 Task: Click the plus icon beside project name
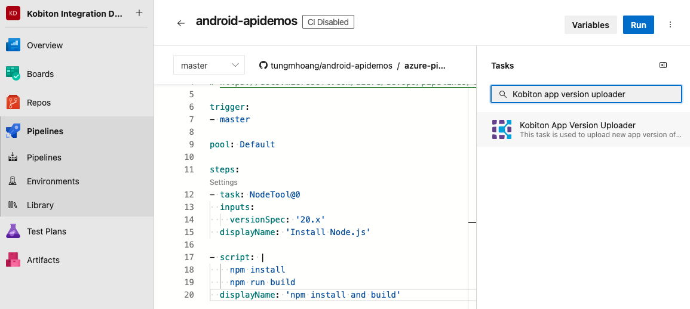pos(139,13)
